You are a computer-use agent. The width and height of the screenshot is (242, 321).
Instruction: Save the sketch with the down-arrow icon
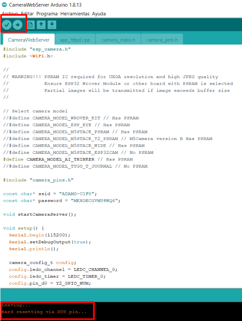pos(52,25)
